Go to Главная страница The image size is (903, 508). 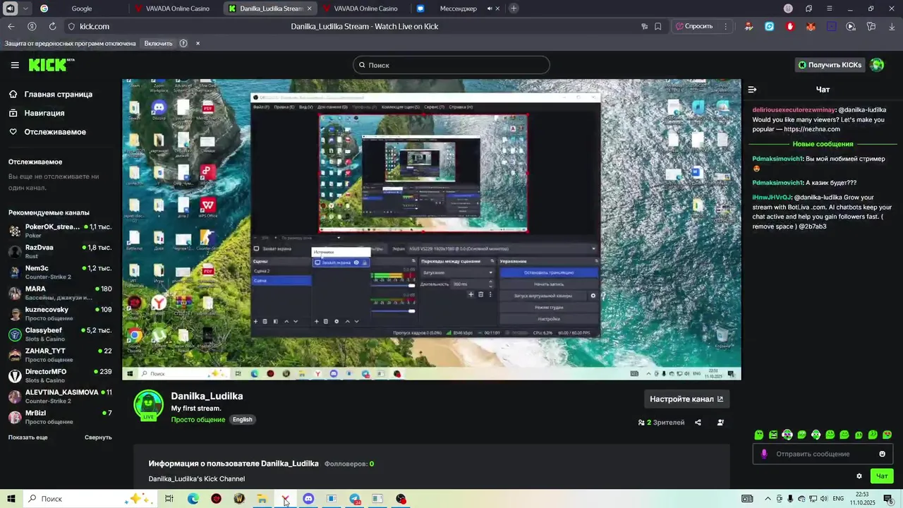58,94
